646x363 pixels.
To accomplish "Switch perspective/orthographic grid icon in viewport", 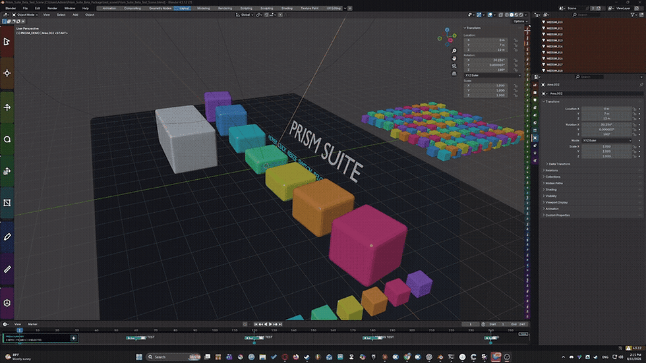I will coord(454,74).
